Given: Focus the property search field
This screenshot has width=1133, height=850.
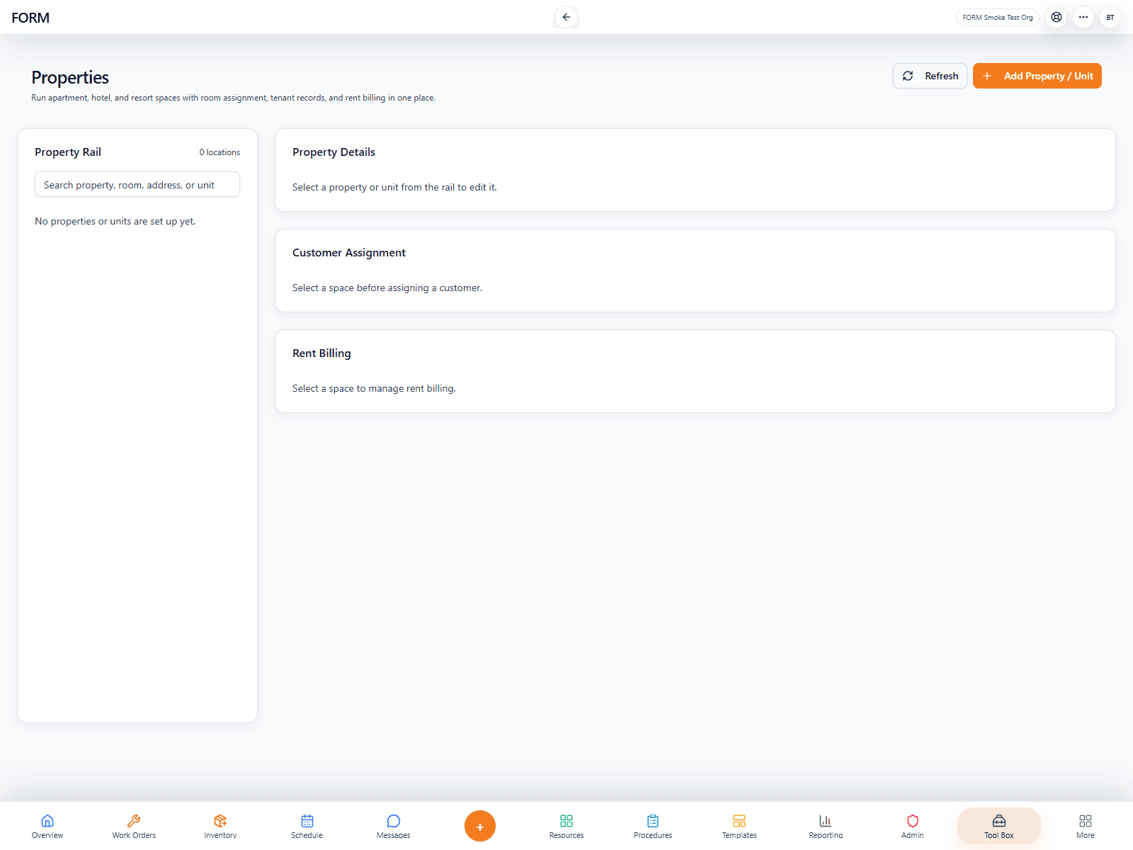Looking at the screenshot, I should tap(137, 185).
